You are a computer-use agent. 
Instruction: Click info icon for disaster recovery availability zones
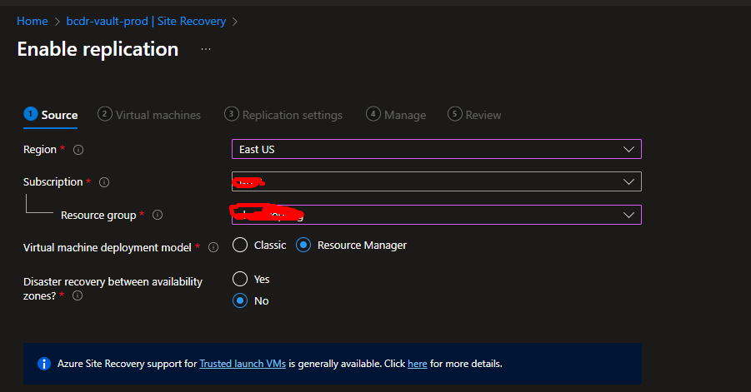click(78, 295)
